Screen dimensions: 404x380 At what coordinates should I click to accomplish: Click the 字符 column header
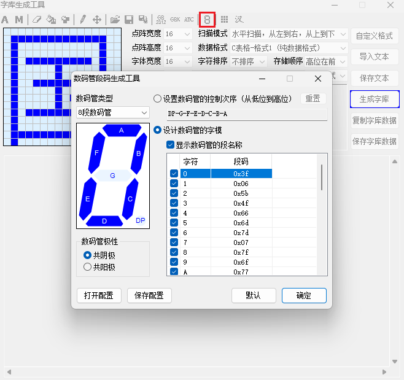[195, 161]
